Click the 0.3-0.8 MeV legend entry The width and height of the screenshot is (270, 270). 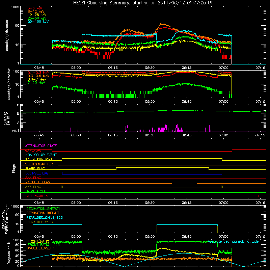coord(38,76)
